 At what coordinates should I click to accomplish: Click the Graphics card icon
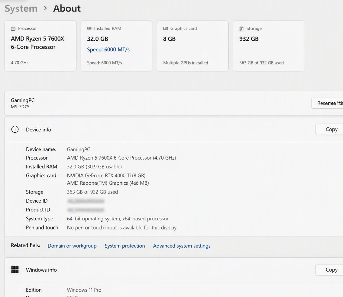coord(165,28)
